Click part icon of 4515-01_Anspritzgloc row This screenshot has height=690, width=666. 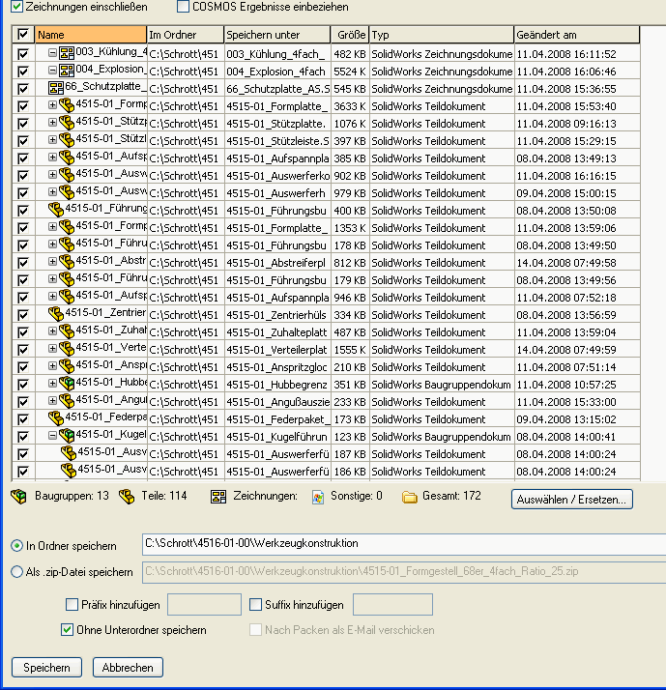[67, 366]
